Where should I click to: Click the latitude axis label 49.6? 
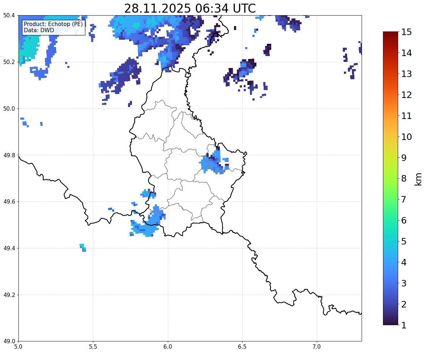pos(9,201)
